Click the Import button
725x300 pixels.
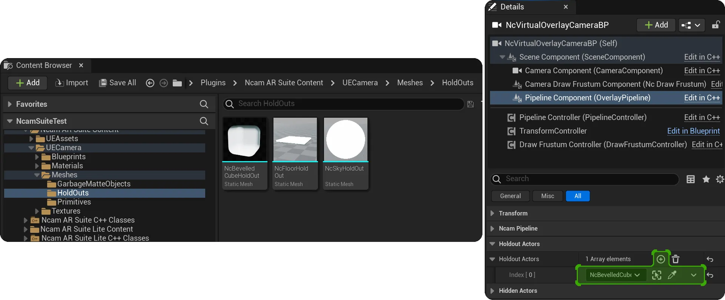pyautogui.click(x=72, y=83)
